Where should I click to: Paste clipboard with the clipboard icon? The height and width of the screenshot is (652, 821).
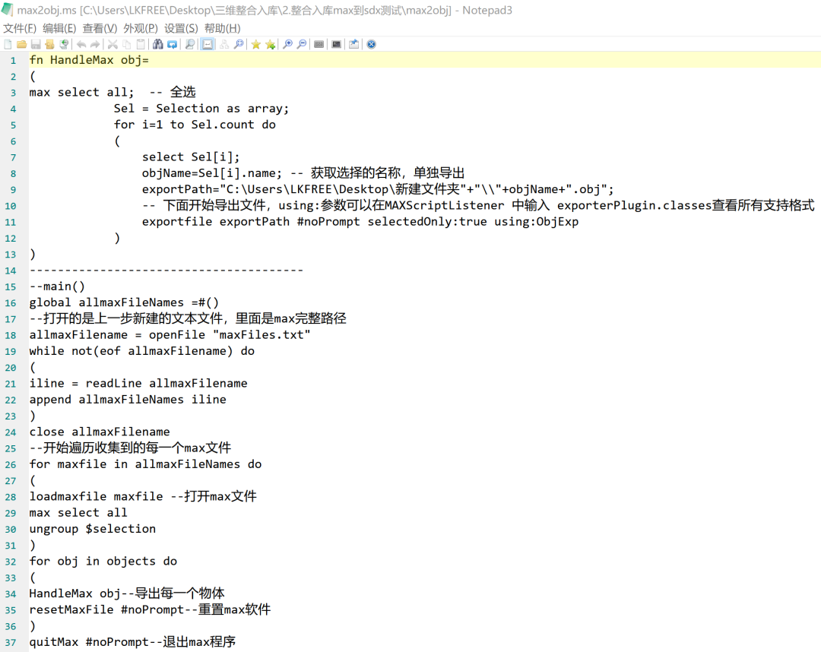[x=141, y=45]
